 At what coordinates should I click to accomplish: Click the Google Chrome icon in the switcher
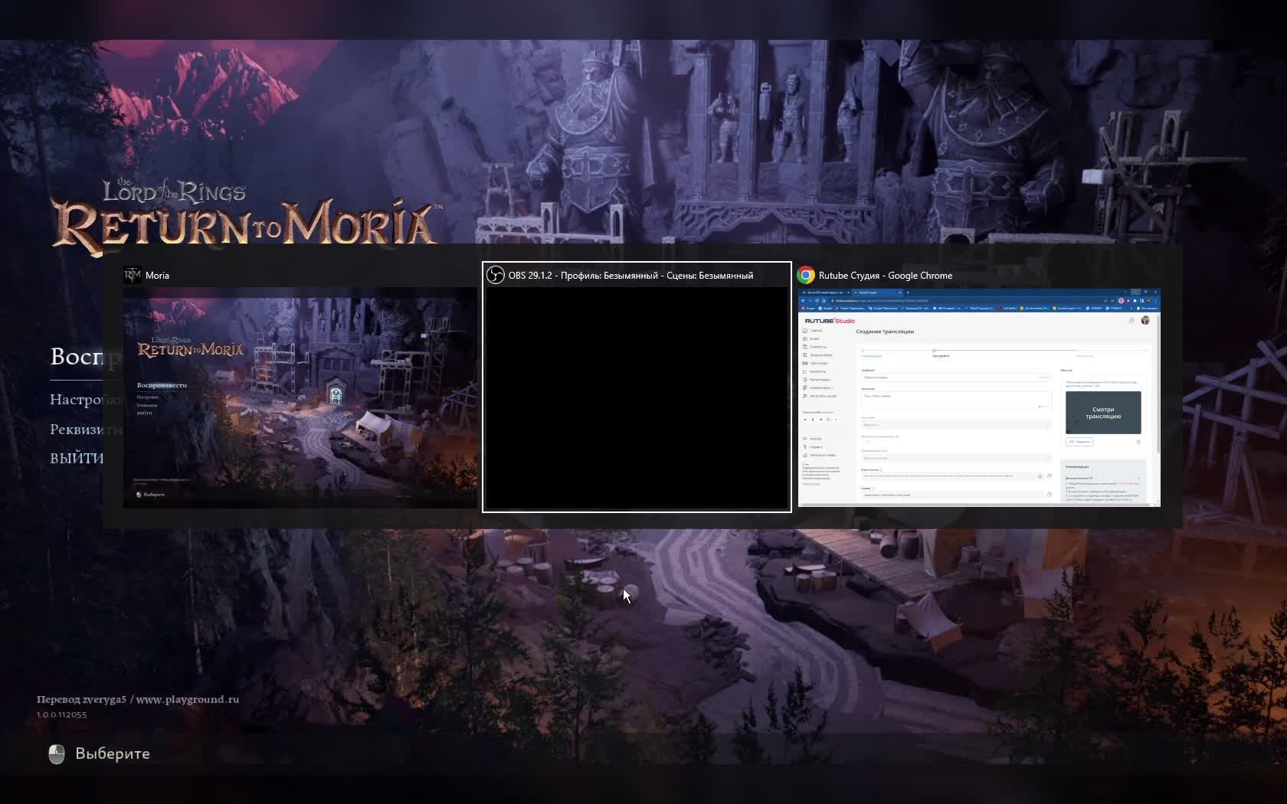click(806, 275)
